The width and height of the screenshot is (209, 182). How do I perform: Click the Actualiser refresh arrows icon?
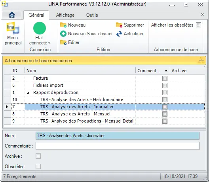[119, 34]
